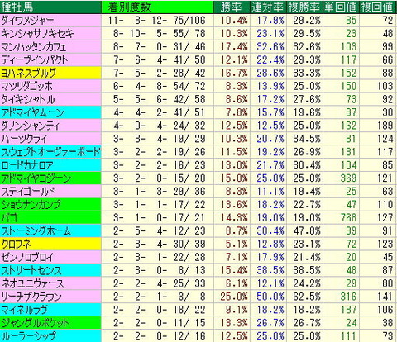Click 連対率 21.7% in ロードカナロア row
Viewport: 397px width, 342px height.
(270, 165)
